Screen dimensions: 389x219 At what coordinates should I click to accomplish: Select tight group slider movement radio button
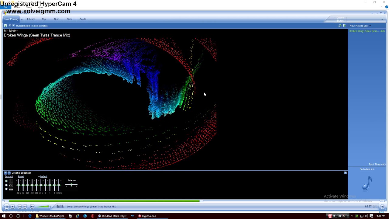pyautogui.click(x=6, y=189)
